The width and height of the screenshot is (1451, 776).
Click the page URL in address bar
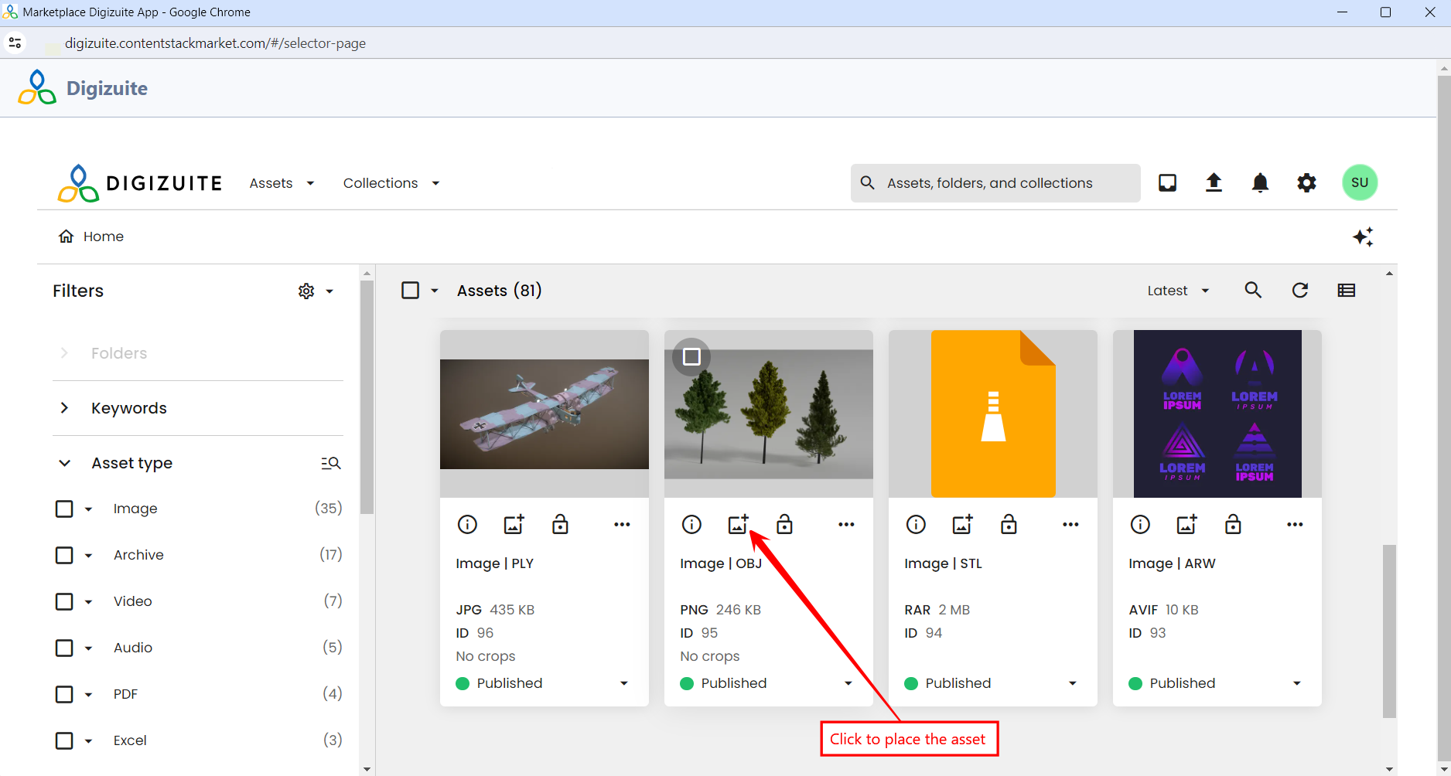click(x=215, y=43)
